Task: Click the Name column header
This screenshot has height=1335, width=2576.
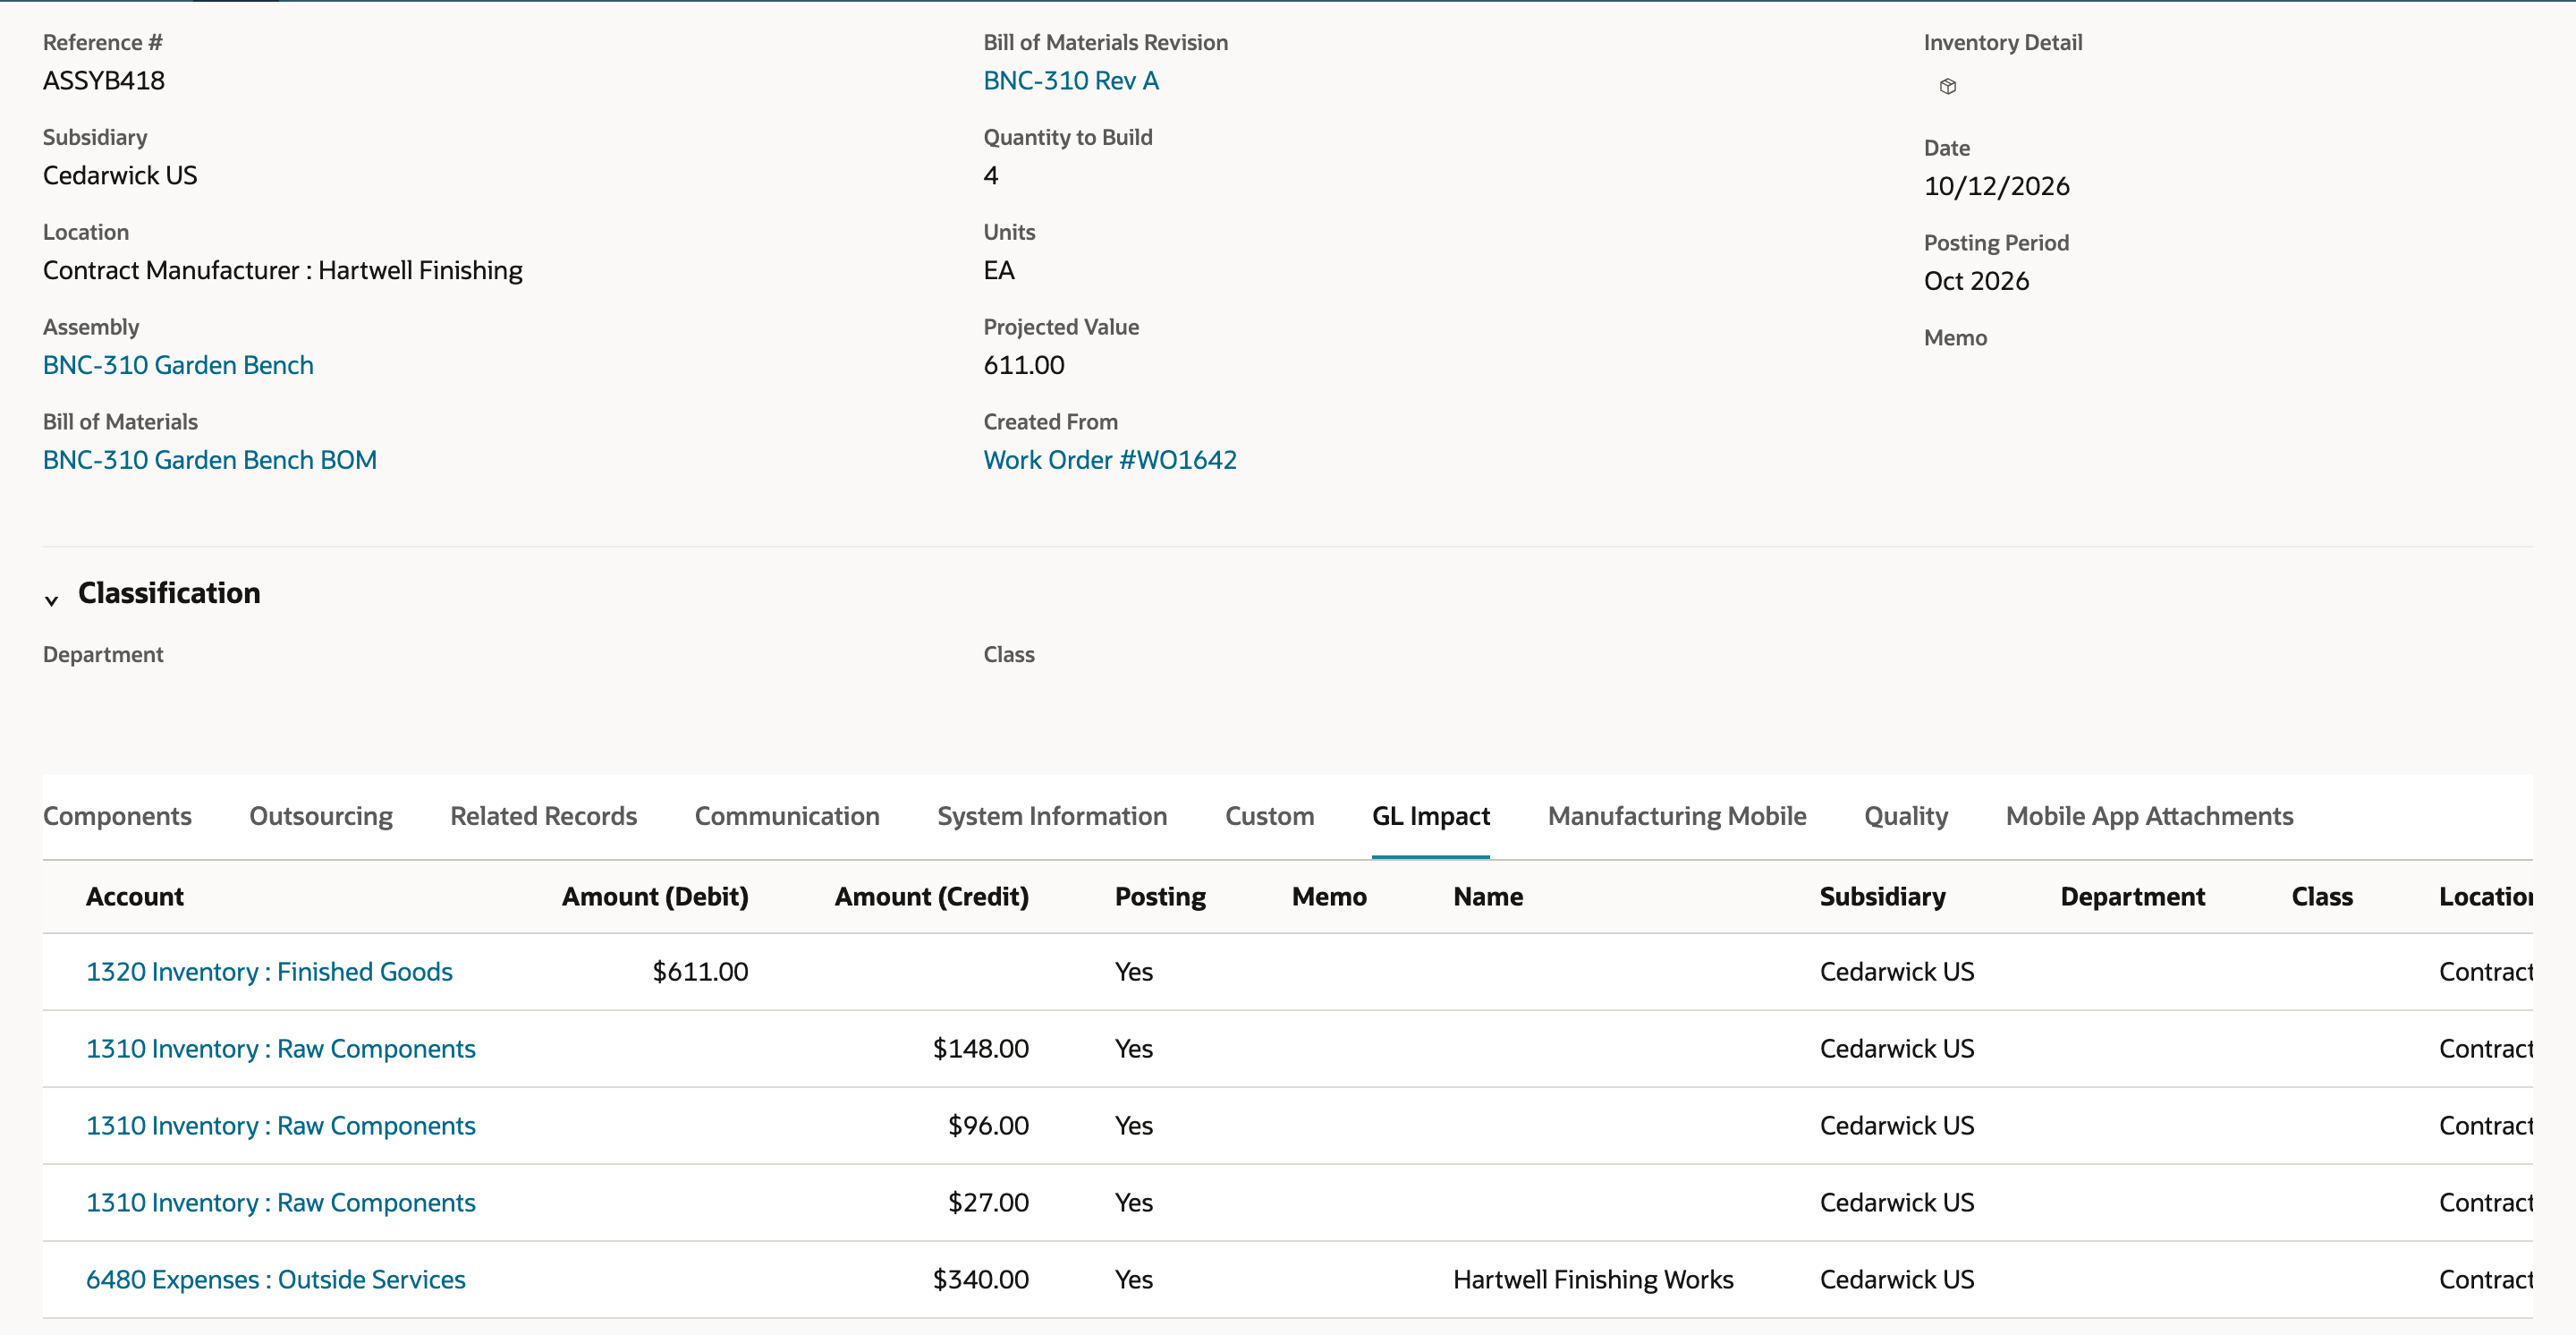Action: pos(1488,896)
